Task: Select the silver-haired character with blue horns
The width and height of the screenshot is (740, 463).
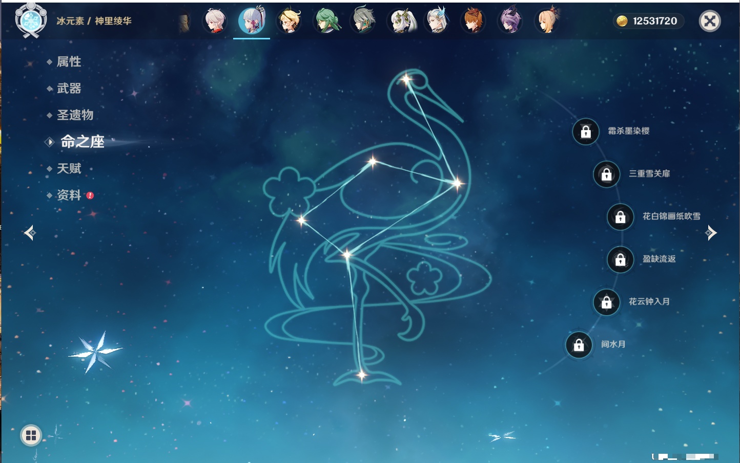Action: [438, 21]
